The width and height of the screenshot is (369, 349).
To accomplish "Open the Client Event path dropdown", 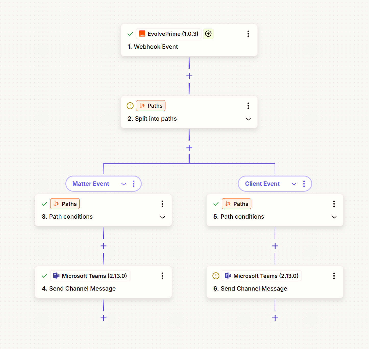I will click(x=294, y=184).
